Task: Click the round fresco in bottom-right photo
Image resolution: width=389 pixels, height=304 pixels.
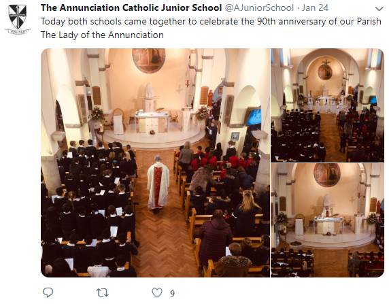Action: click(x=327, y=175)
